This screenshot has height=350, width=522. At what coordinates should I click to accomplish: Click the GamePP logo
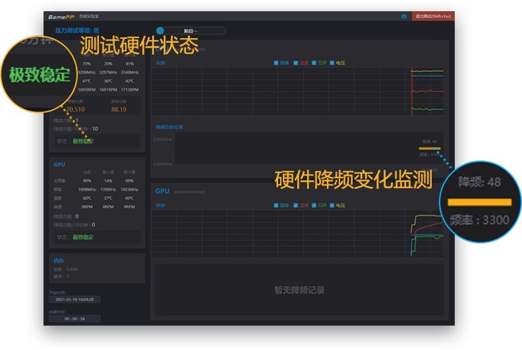(x=62, y=16)
